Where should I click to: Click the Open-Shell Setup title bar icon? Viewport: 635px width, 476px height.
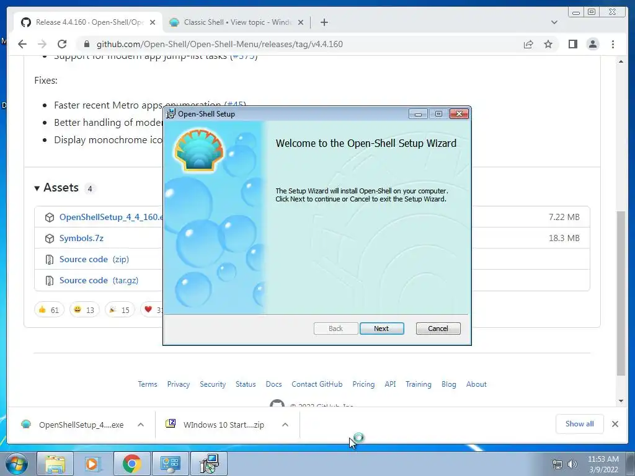(x=171, y=114)
